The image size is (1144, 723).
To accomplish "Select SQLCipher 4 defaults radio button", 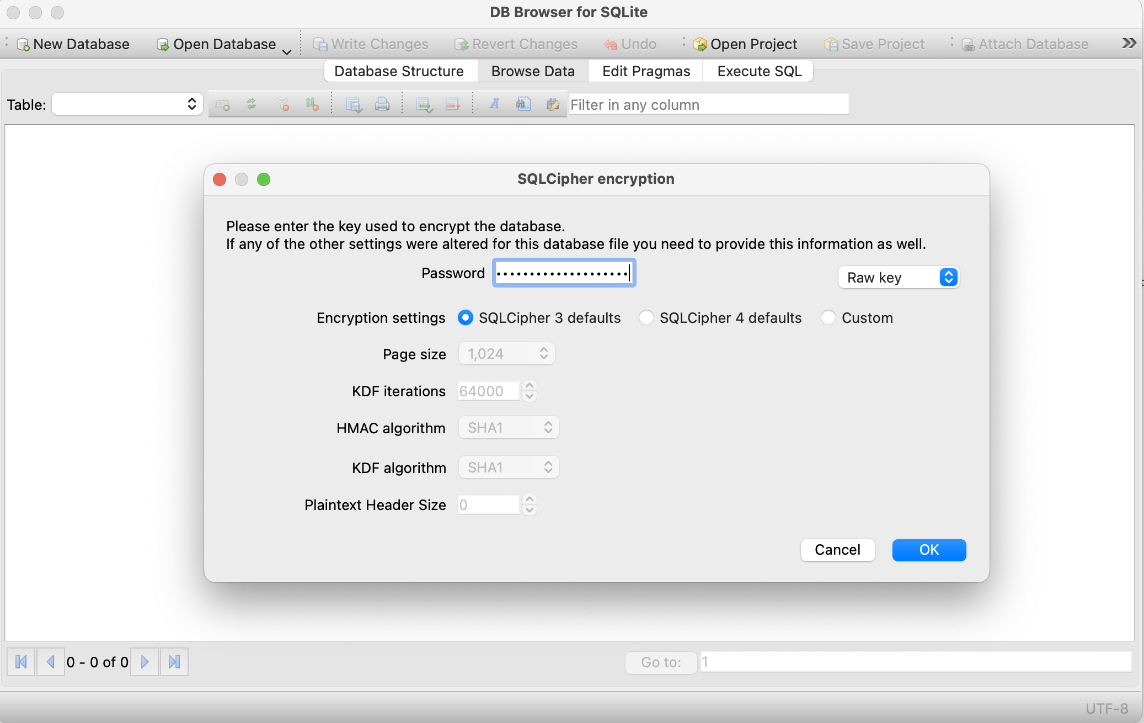I will 646,317.
